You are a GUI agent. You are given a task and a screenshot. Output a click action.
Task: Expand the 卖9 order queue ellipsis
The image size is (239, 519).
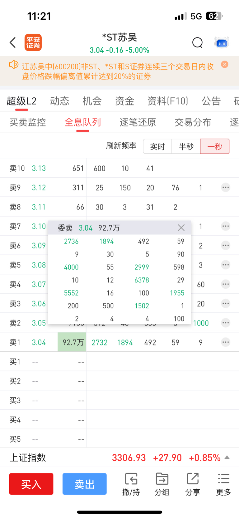tap(226, 188)
